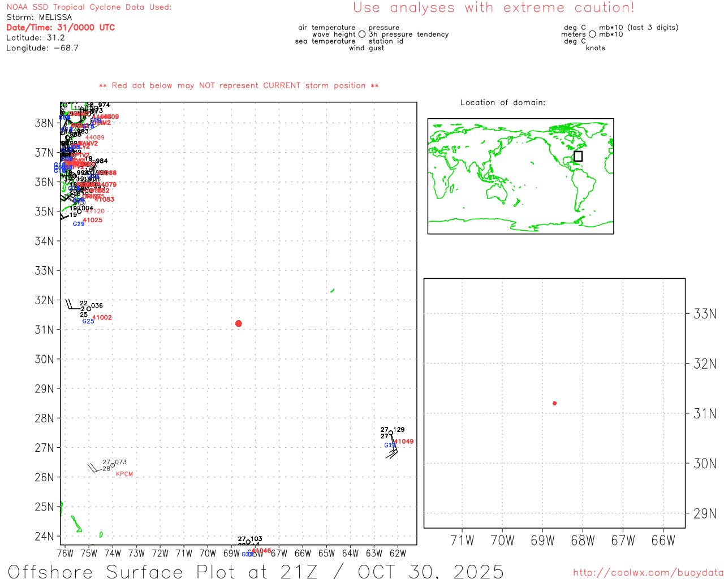Click the Date/Time 31/0000 UTC text
Screen dimensions: 724x579
(x=61, y=28)
